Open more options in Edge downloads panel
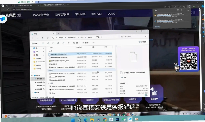Viewport: 205px width, 122px height. (x=185, y=10)
